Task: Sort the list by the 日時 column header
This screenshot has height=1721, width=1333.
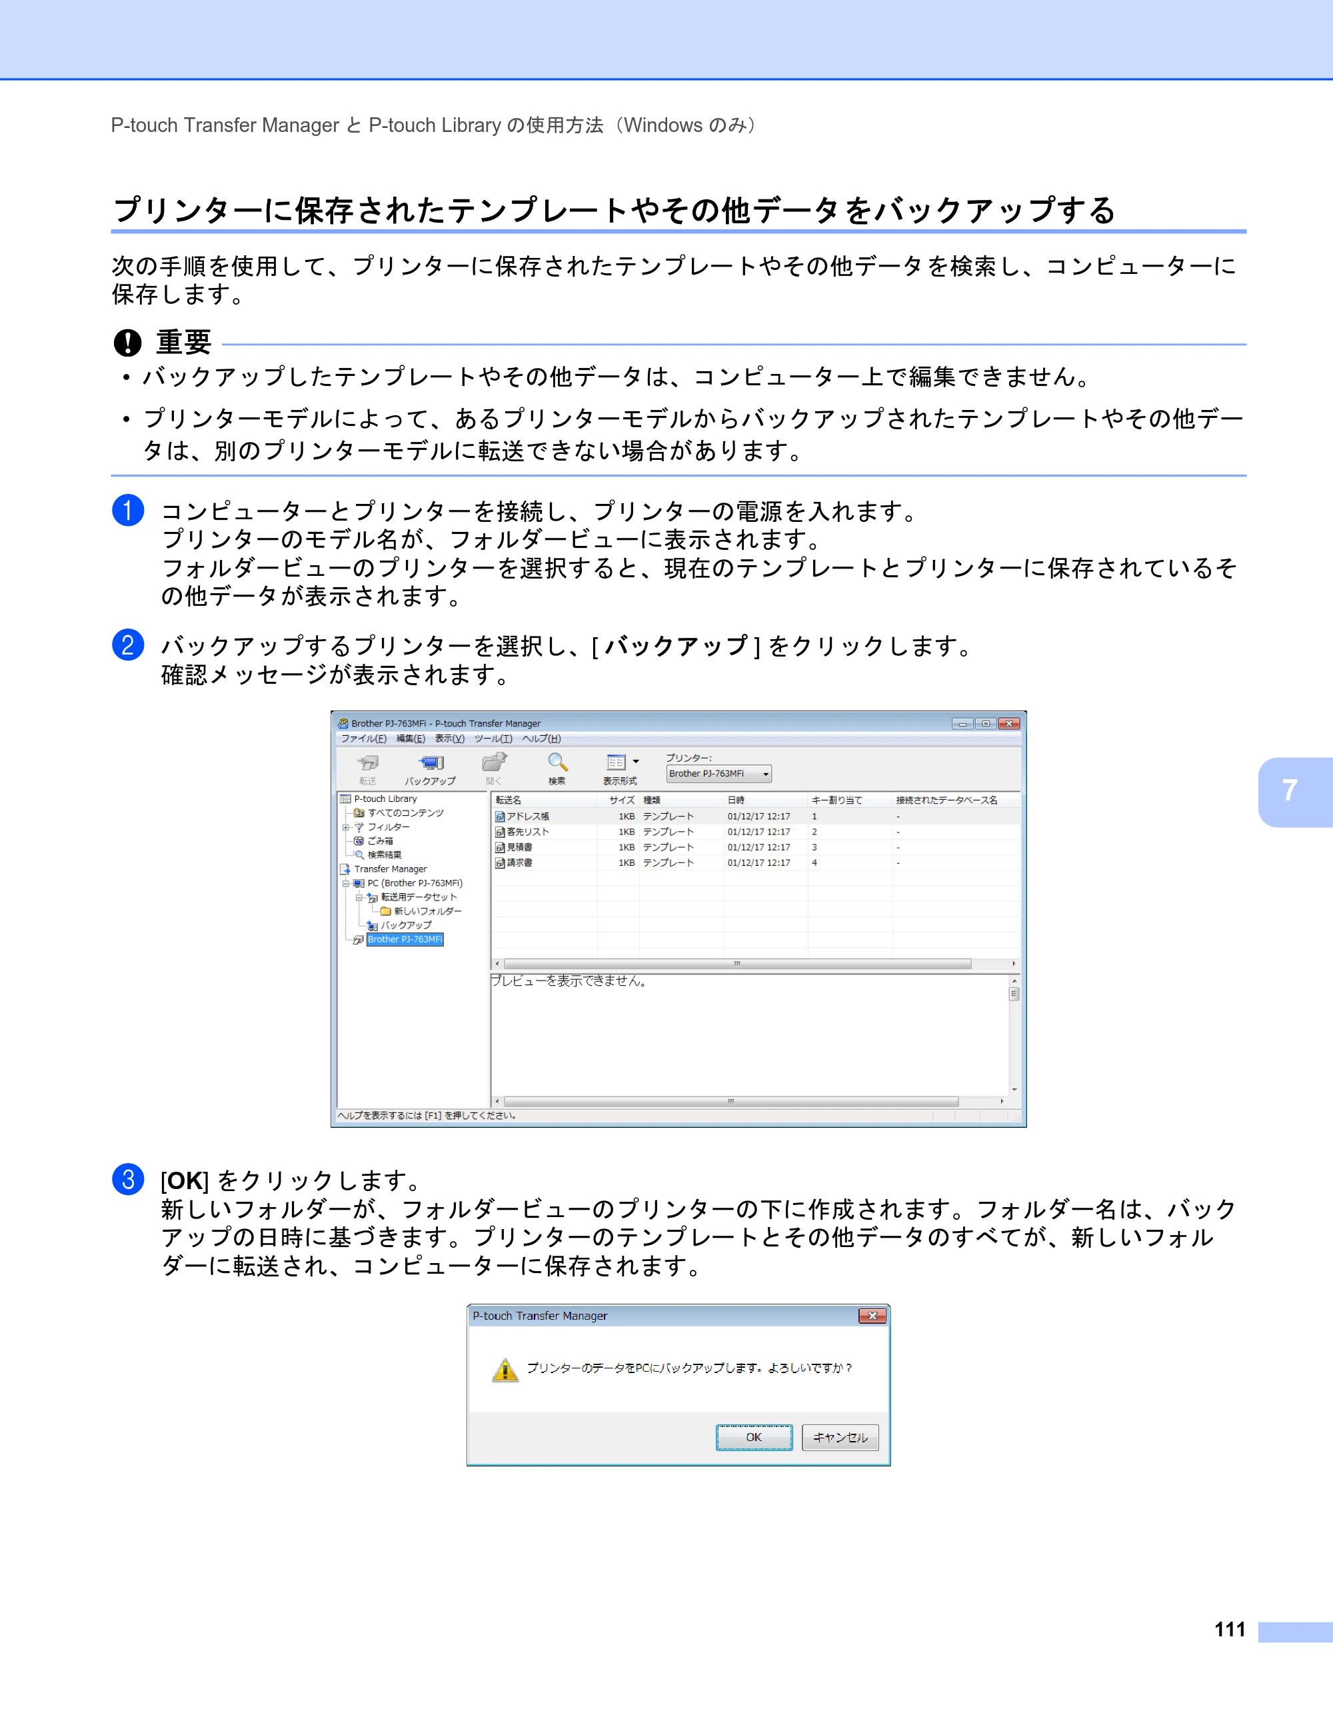Action: coord(766,800)
